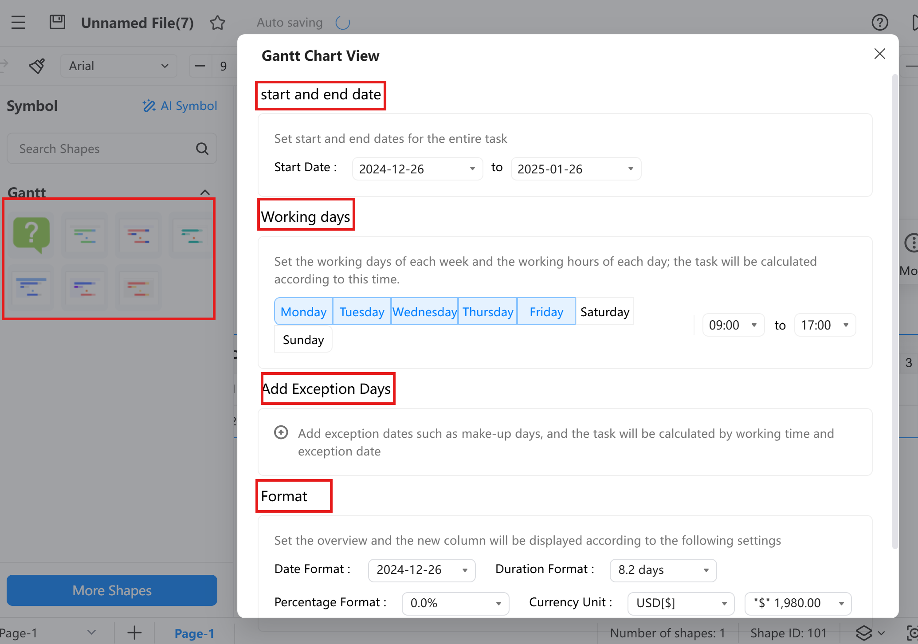Click the Unnamed File(7) title

137,23
